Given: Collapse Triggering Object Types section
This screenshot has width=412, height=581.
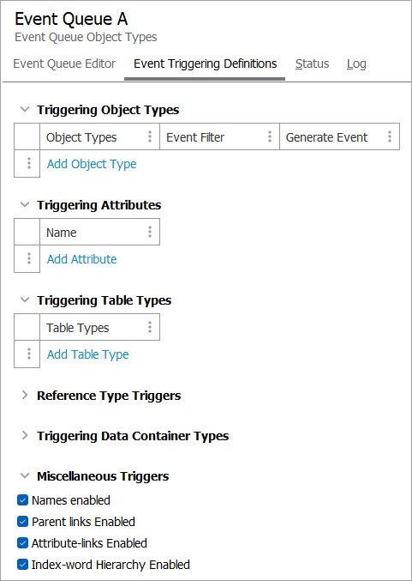Looking at the screenshot, I should click(x=25, y=110).
